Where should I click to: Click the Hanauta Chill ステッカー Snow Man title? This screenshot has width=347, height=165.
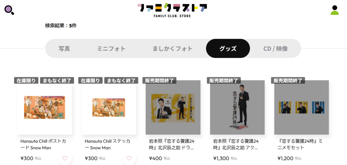(x=107, y=144)
